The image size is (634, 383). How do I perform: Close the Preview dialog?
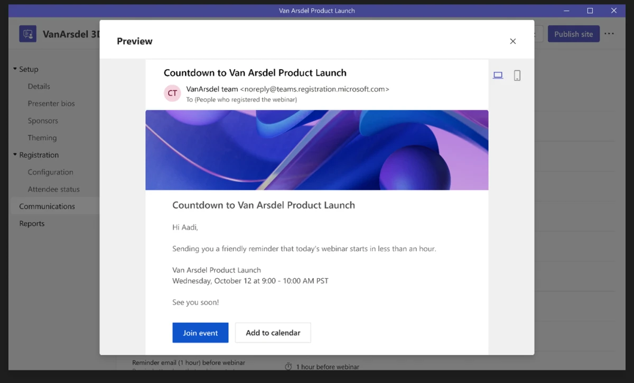pos(512,41)
